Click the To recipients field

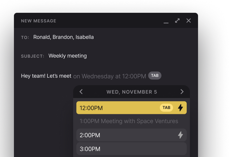[64, 37]
